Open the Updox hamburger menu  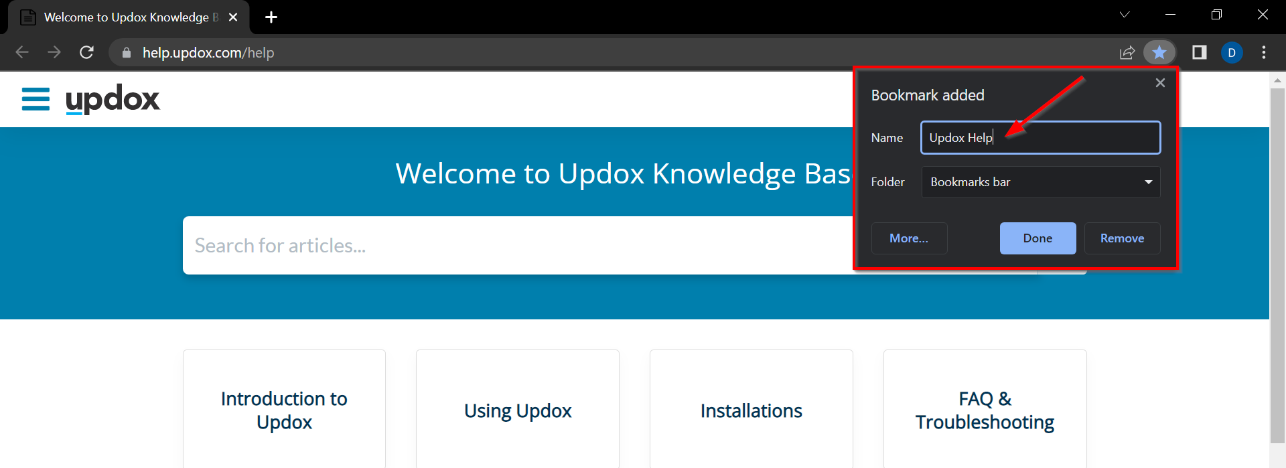tap(35, 99)
